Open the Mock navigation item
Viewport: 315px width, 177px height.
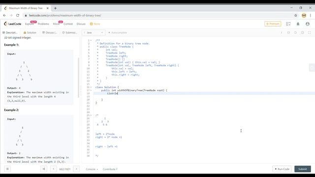click(x=56, y=24)
